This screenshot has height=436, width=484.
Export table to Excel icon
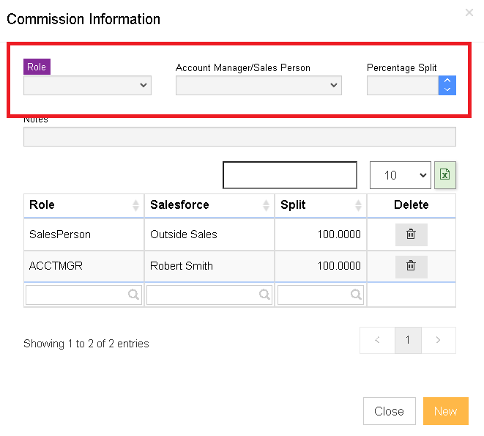coord(444,175)
